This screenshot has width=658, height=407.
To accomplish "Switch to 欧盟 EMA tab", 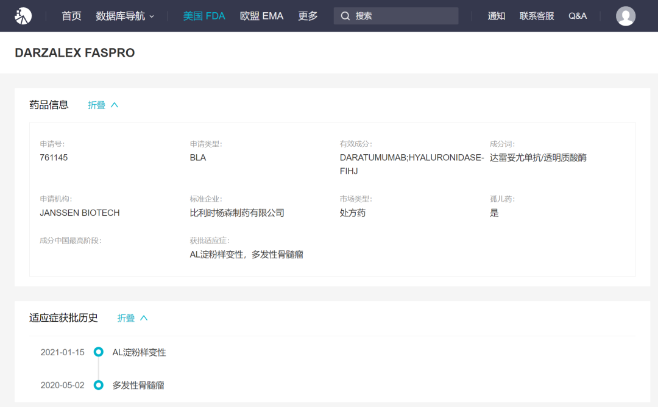I will pyautogui.click(x=261, y=16).
